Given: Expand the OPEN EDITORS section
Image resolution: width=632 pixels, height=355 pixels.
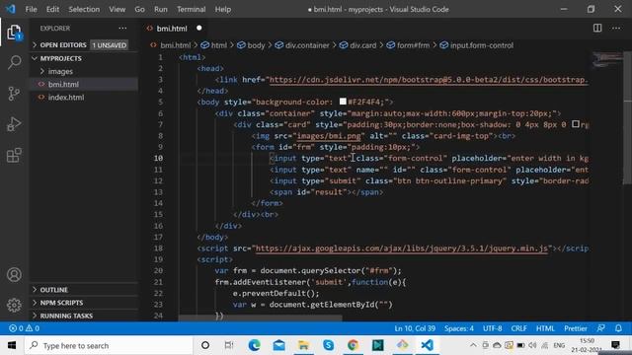Looking at the screenshot, I should 84,45.
